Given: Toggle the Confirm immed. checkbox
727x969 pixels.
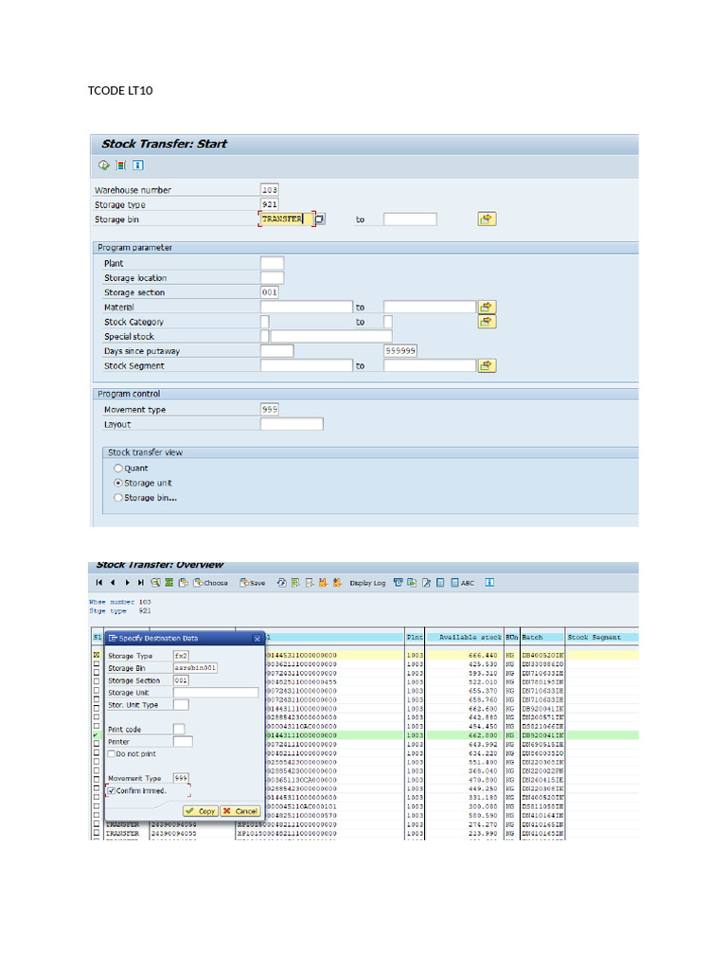Looking at the screenshot, I should pos(112,790).
